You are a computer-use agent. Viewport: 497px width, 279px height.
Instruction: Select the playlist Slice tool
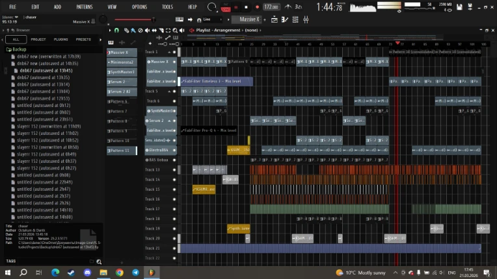click(161, 30)
